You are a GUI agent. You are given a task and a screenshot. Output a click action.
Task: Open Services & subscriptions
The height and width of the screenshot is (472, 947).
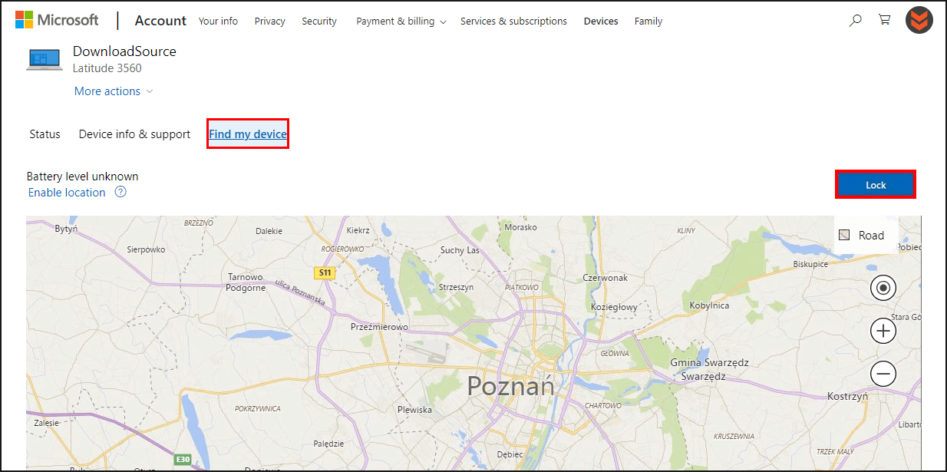[x=513, y=21]
